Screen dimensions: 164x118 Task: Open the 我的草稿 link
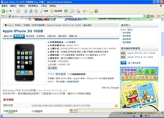coord(127,39)
